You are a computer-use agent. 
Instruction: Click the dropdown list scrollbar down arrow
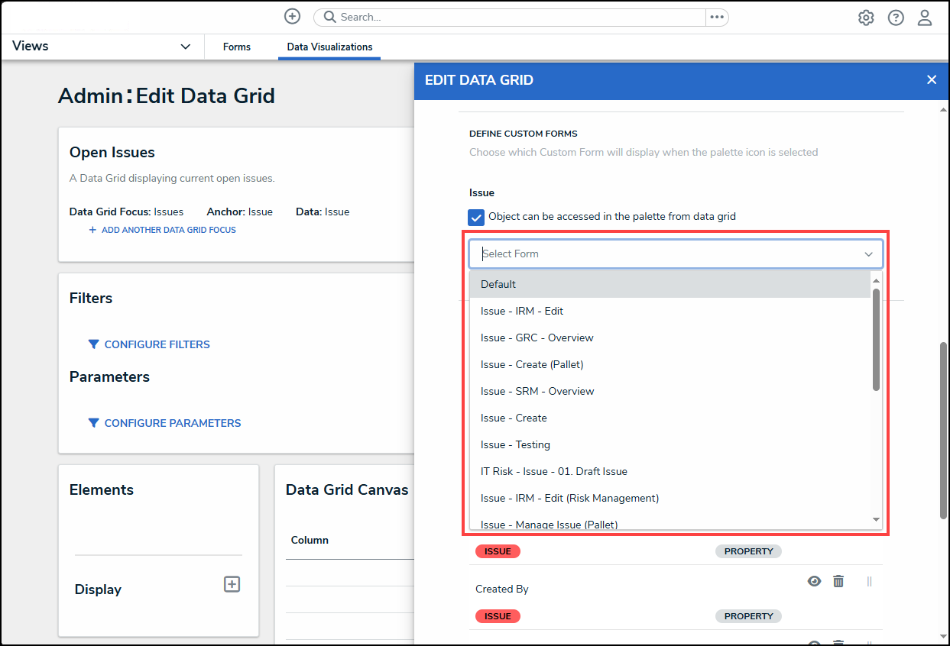pyautogui.click(x=876, y=520)
